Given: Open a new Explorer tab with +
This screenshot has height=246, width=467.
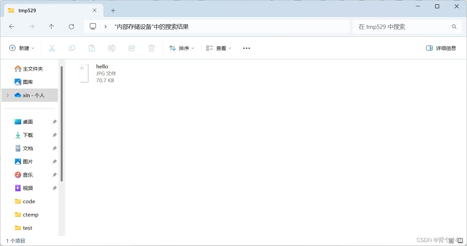Looking at the screenshot, I should pos(113,11).
